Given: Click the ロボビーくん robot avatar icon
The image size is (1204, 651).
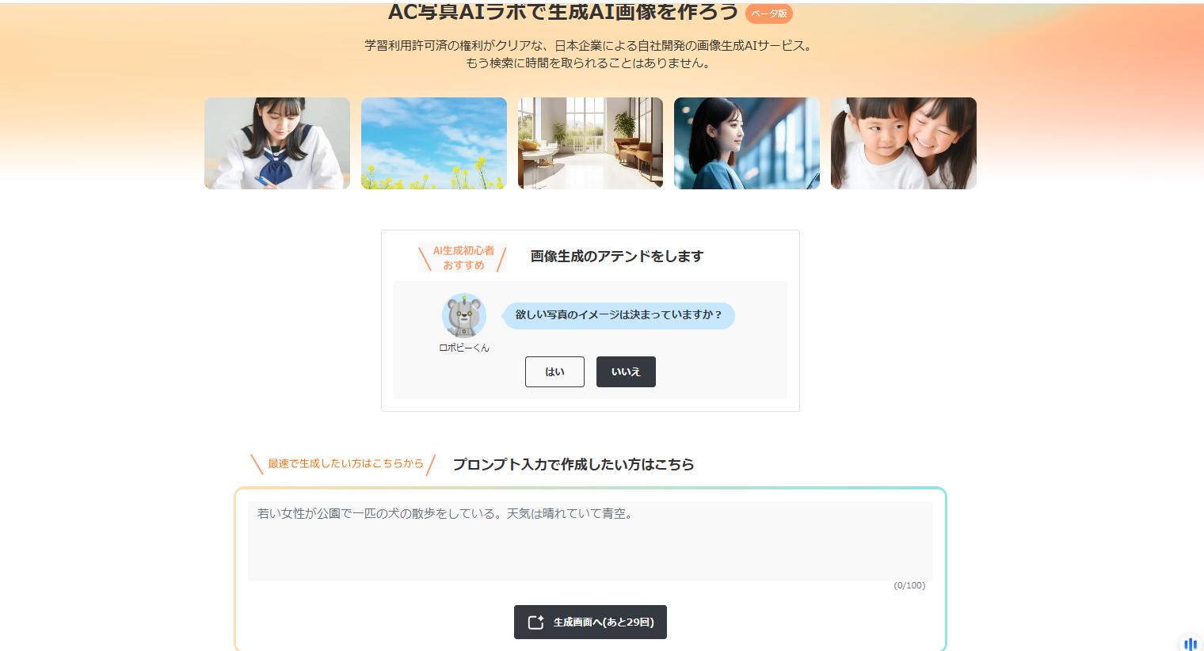Looking at the screenshot, I should click(x=464, y=316).
